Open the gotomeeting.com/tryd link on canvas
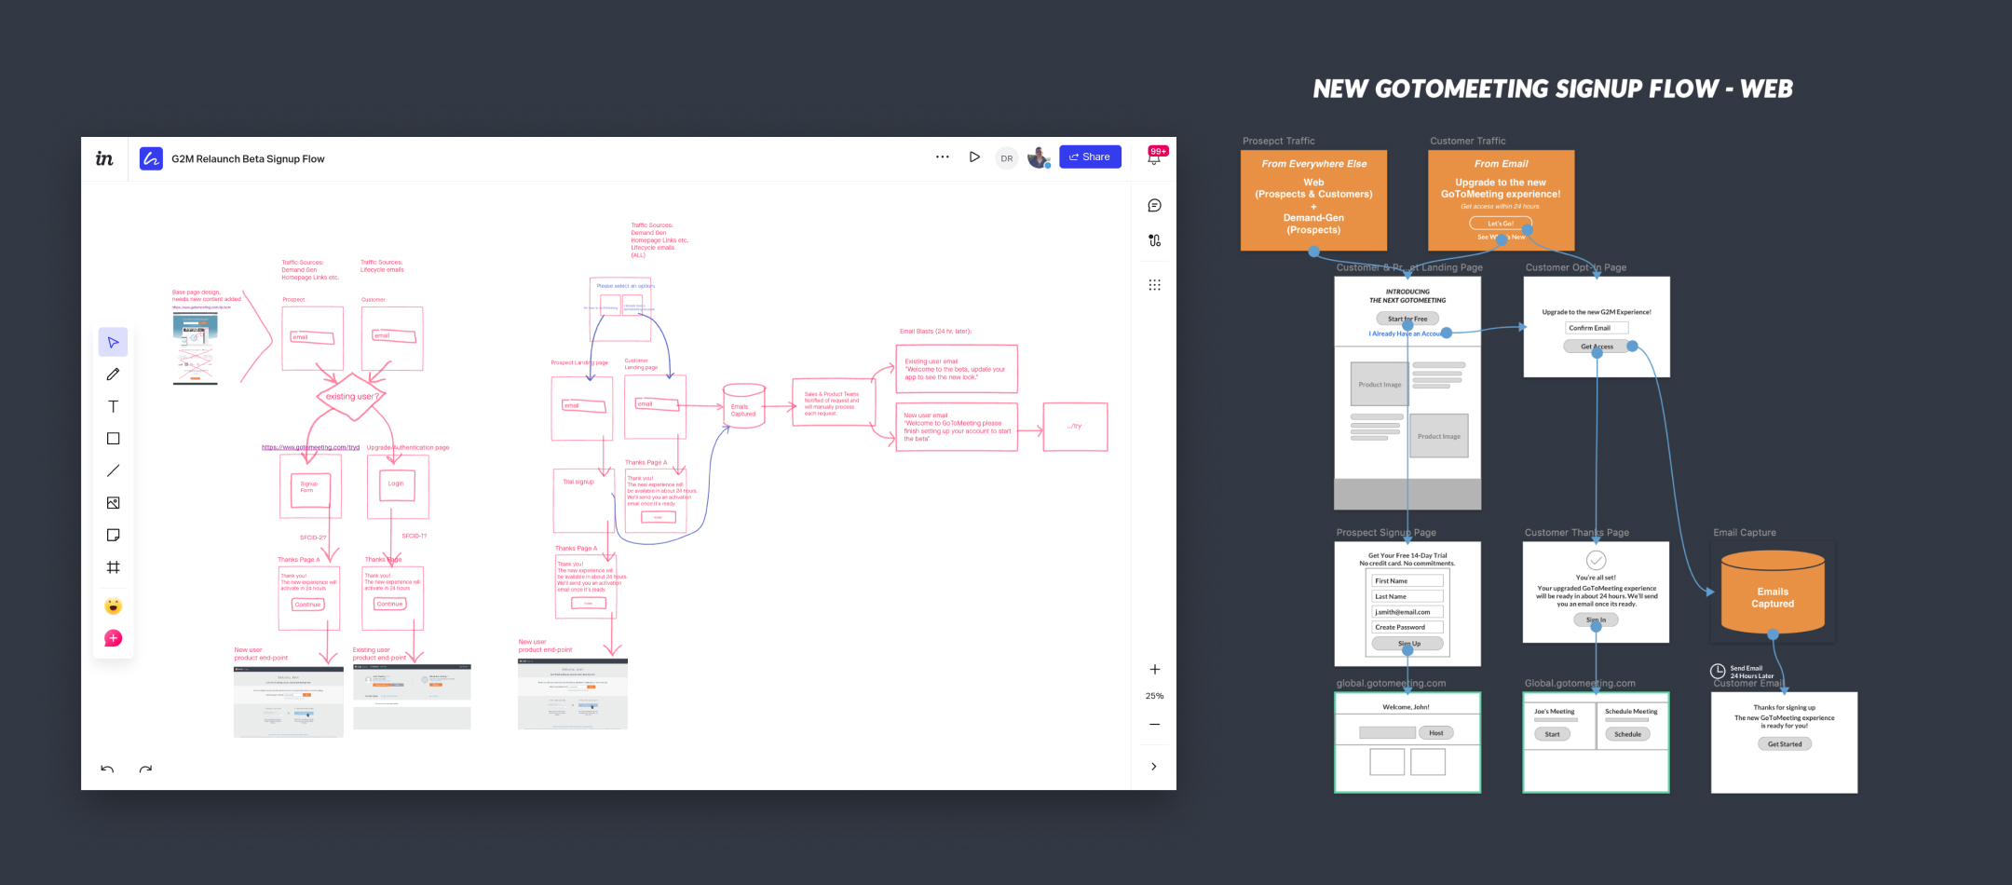 [310, 447]
